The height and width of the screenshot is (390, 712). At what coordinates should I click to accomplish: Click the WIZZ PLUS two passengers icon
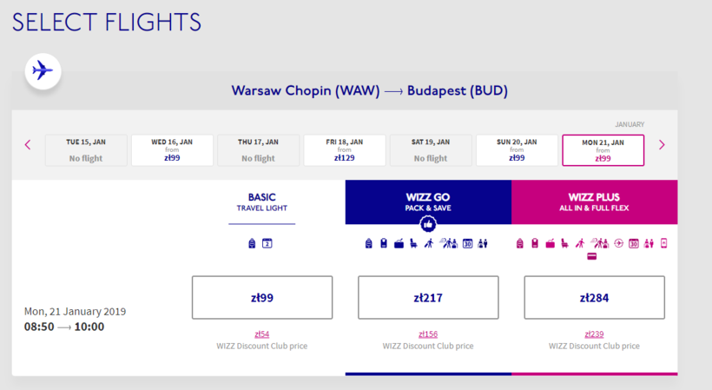[x=649, y=244]
